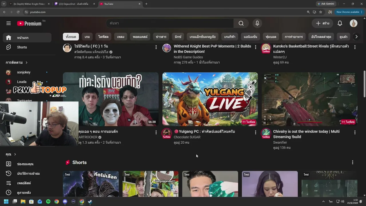The width and height of the screenshot is (366, 206).
Task: Click the YouTube search input field
Action: click(170, 23)
